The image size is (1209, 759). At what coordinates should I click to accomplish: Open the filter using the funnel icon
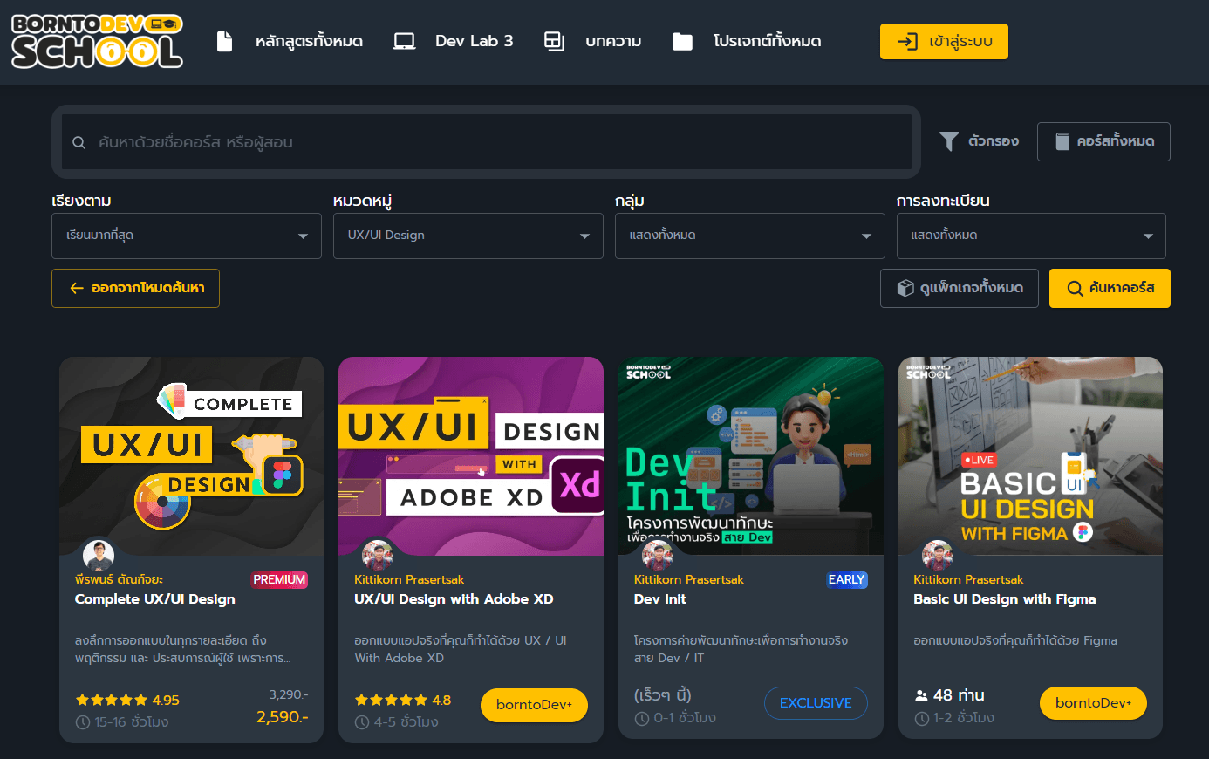click(948, 140)
